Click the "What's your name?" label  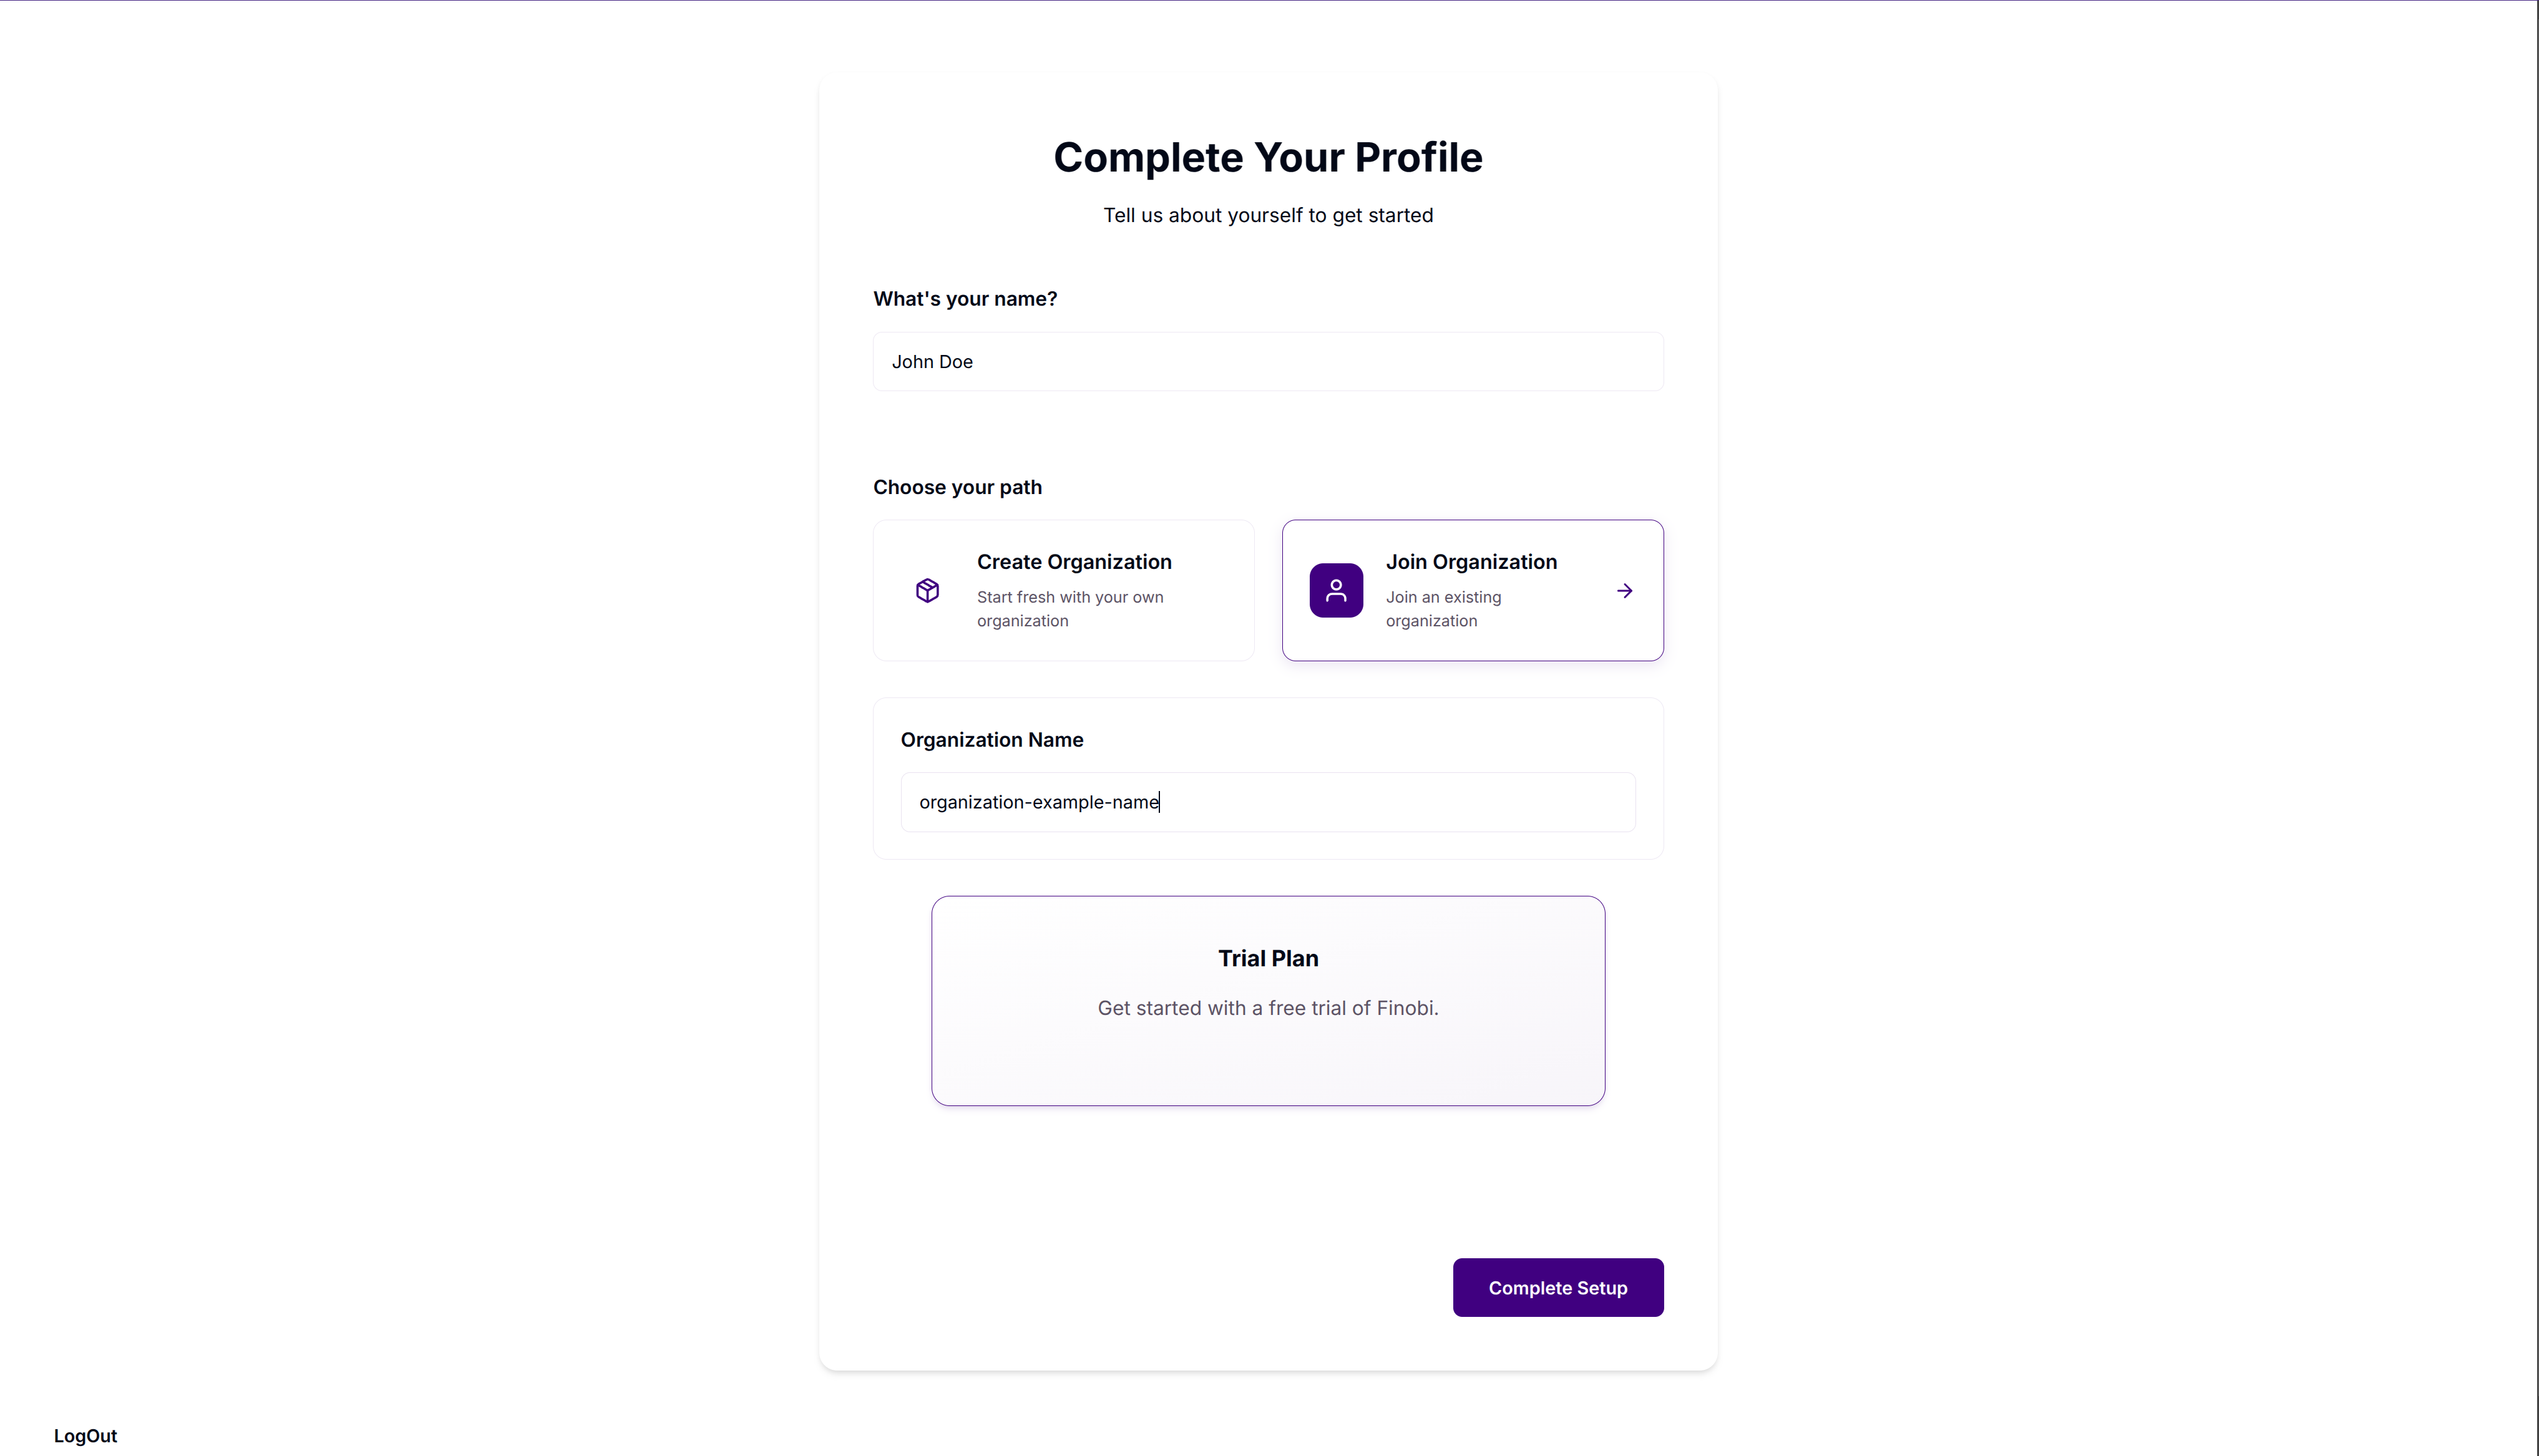(965, 299)
